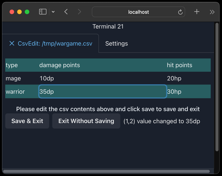Open the sidebar options chevron dropdown
Image resolution: width=222 pixels, height=176 pixels.
pyautogui.click(x=53, y=12)
